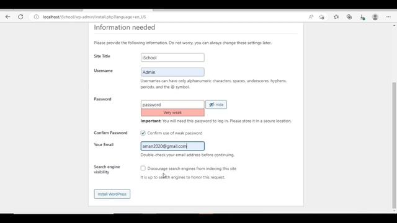Open the Collections icon
Screen dimensions: 397x223
pyautogui.click(x=349, y=17)
